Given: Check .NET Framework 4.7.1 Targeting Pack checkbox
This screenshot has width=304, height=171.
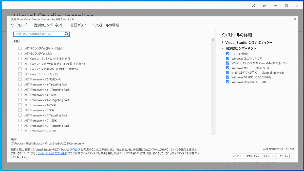Looking at the screenshot, I should point(20,126).
